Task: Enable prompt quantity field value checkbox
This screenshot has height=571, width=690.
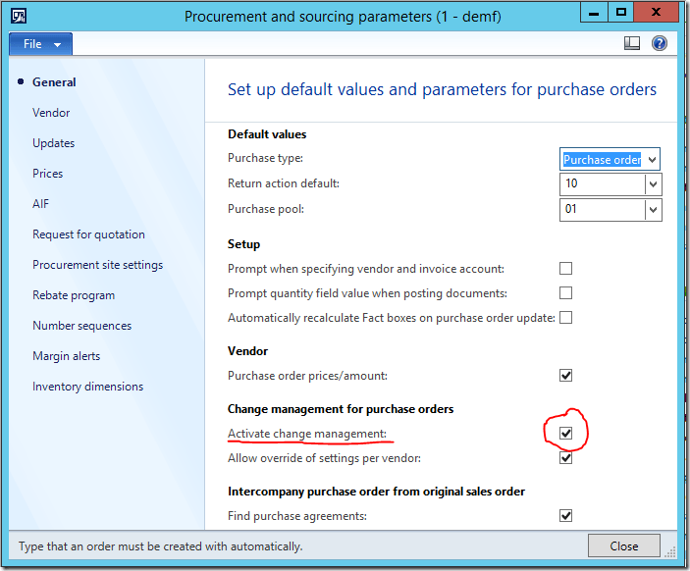Action: tap(565, 293)
